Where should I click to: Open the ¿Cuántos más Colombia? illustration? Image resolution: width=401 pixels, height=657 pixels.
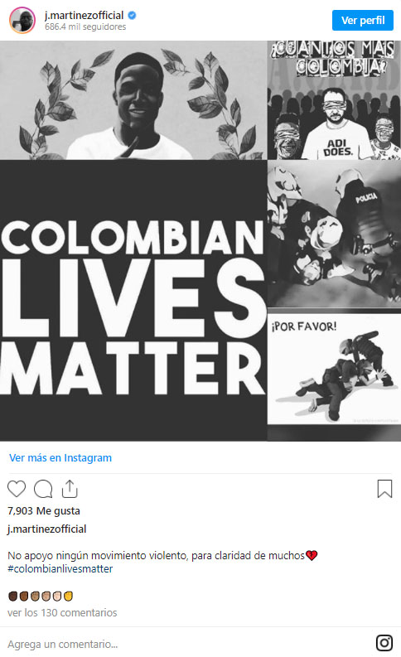tap(334, 100)
